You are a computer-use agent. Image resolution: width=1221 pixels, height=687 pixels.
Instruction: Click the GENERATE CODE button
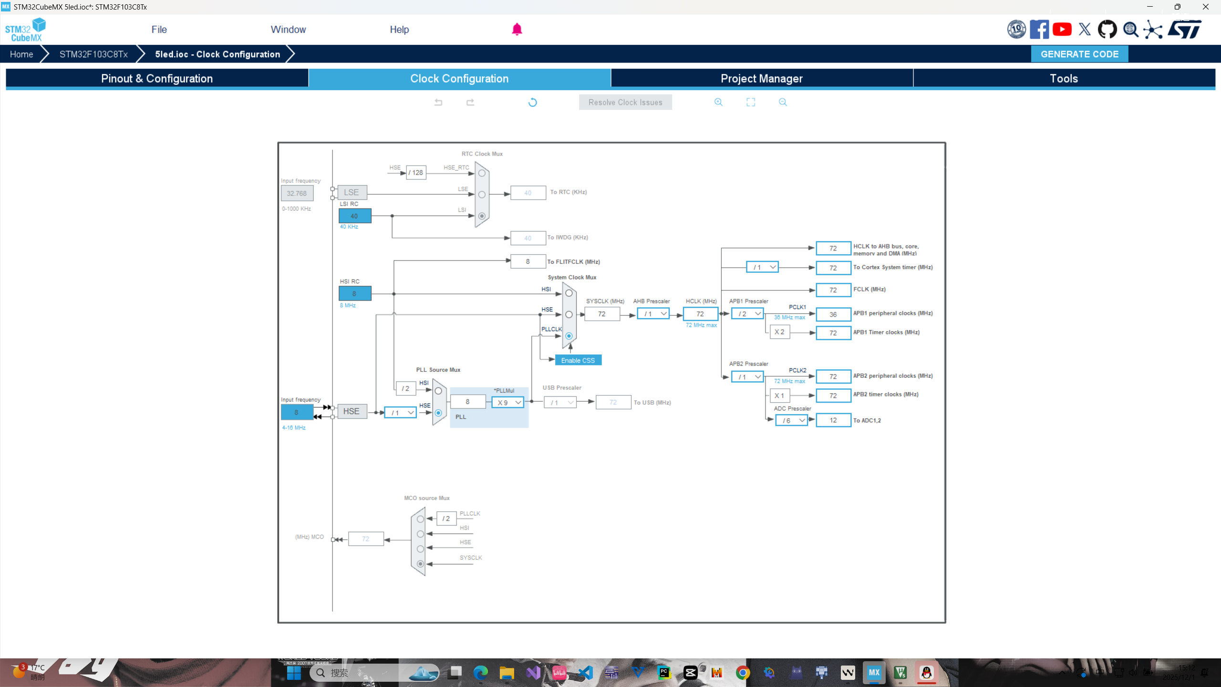tap(1079, 54)
